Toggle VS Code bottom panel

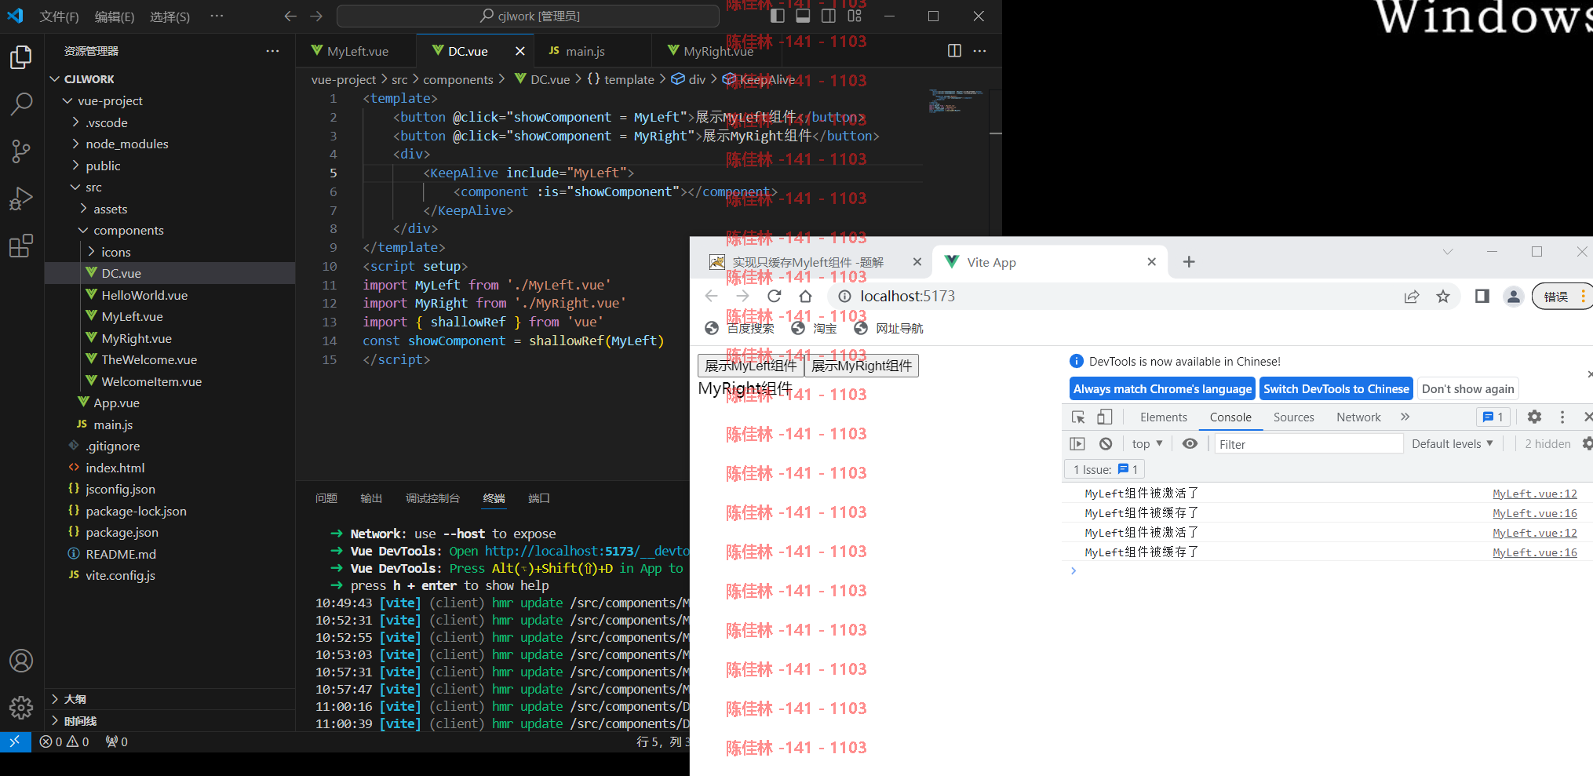pyautogui.click(x=803, y=16)
